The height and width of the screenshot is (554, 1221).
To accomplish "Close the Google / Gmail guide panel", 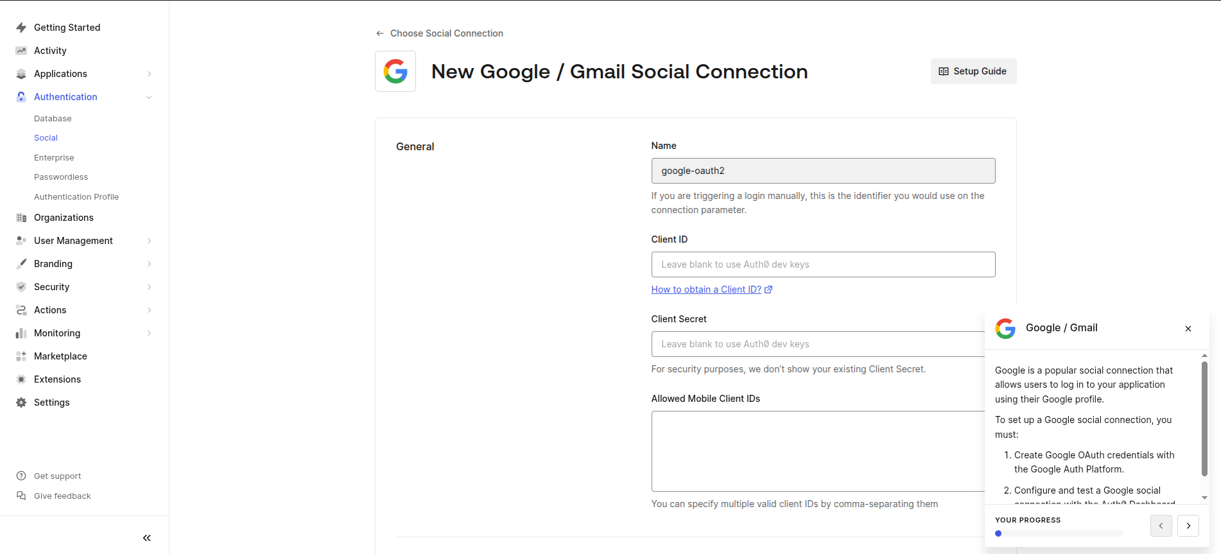I will 1188,329.
